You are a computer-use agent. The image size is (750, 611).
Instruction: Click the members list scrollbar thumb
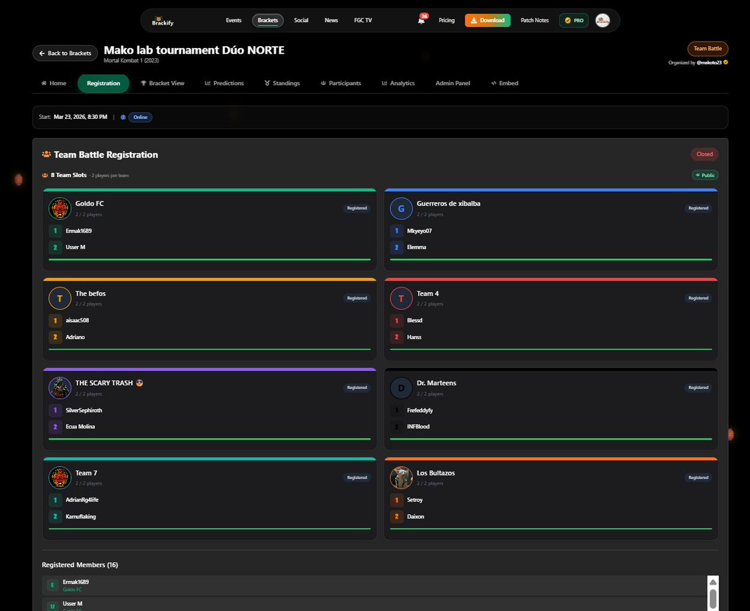713,600
